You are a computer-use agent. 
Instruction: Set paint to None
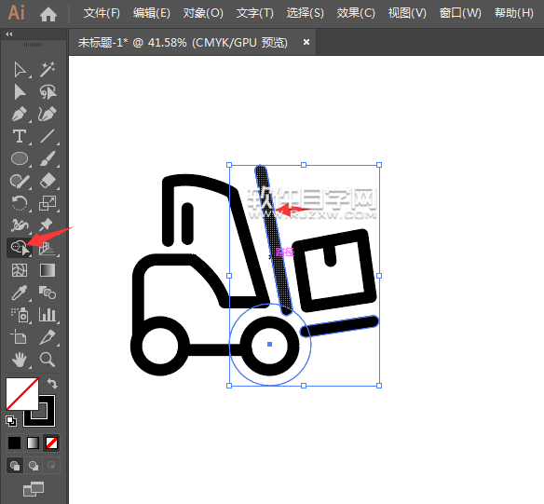click(51, 443)
